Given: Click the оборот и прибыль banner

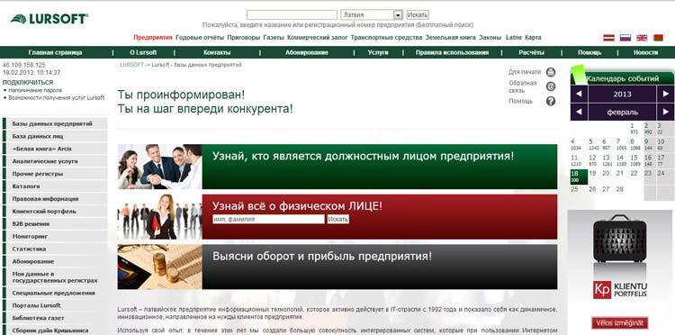Looking at the screenshot, I should [x=337, y=267].
